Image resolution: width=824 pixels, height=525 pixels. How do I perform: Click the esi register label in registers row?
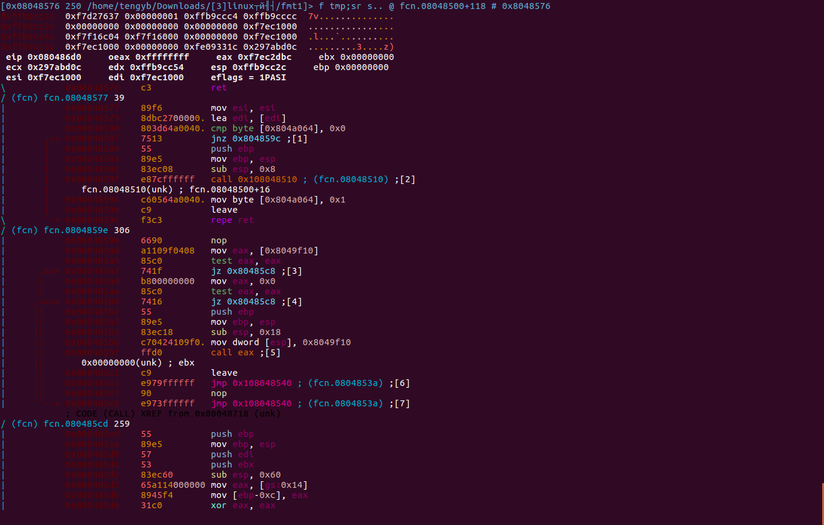(14, 77)
